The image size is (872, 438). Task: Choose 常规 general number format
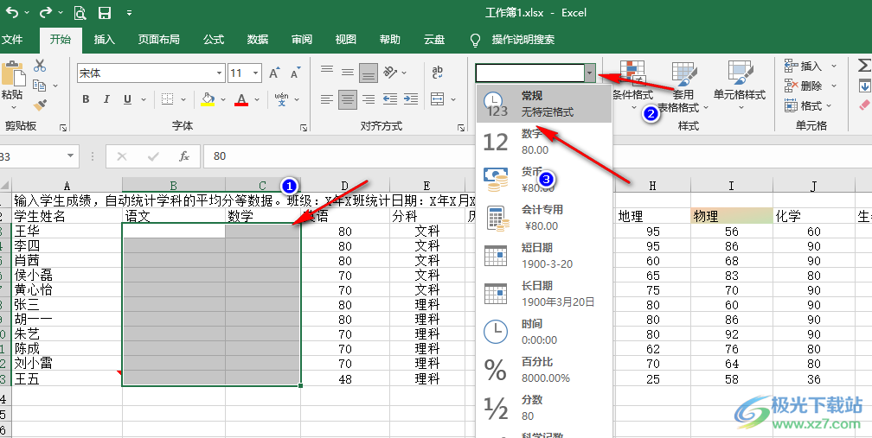pos(544,104)
